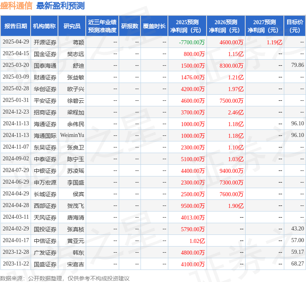
Task: Click the 申万宏源 institution cell
Action: [45, 182]
